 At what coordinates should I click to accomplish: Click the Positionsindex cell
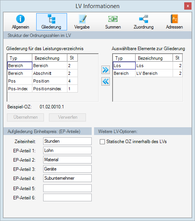pyautogui.click(x=50, y=89)
